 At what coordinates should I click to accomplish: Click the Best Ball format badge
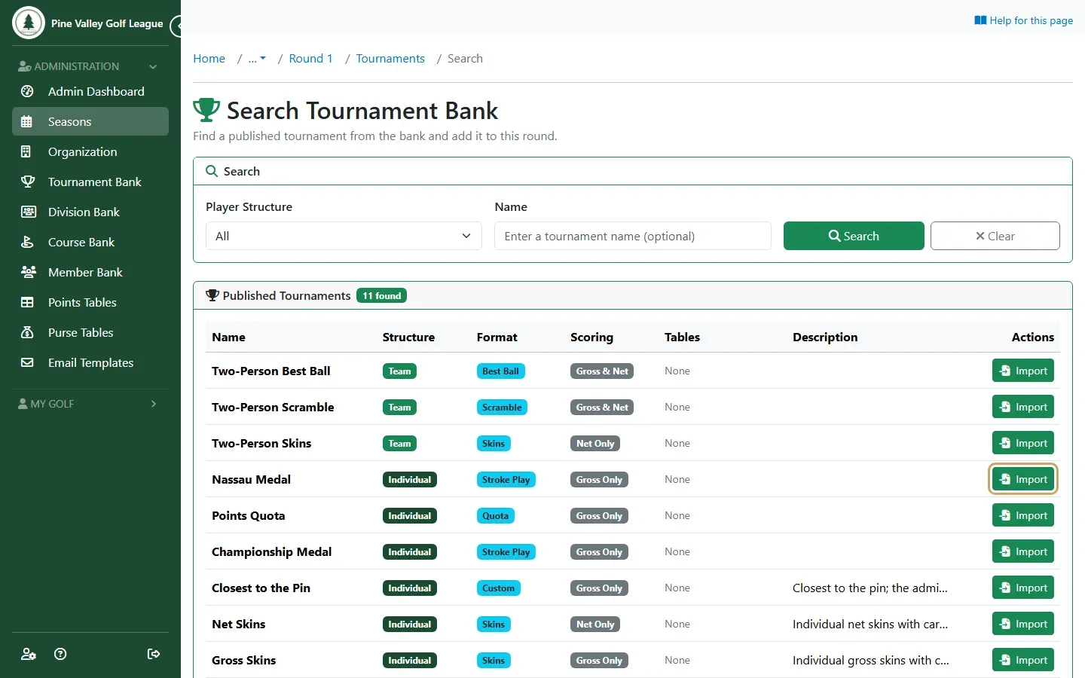pyautogui.click(x=500, y=371)
